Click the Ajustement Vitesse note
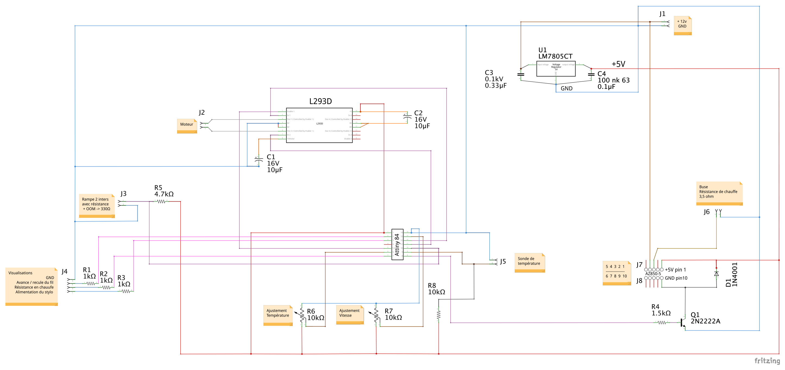This screenshot has width=785, height=370. tap(350, 315)
